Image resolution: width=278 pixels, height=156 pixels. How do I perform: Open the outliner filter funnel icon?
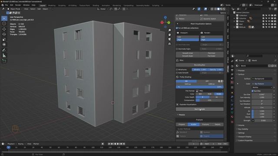pos(270,9)
